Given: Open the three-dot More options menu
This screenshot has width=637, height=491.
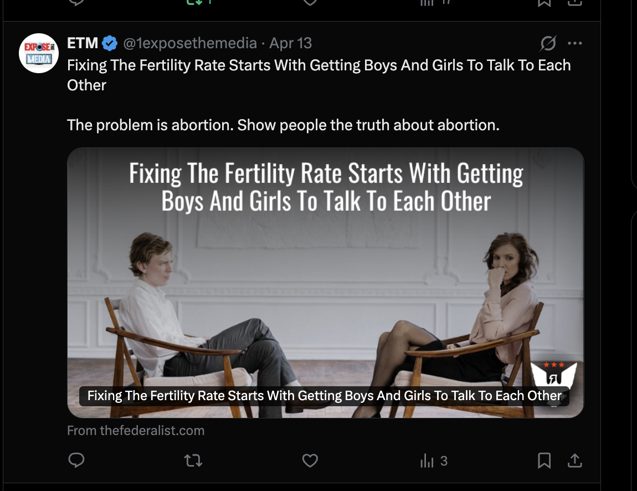Looking at the screenshot, I should pos(575,43).
